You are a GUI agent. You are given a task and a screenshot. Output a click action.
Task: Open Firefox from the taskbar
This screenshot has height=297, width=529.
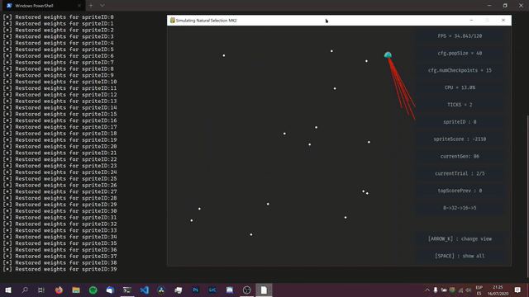59,290
